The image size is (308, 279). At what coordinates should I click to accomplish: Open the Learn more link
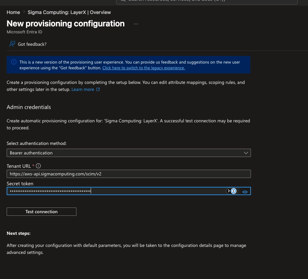(83, 89)
